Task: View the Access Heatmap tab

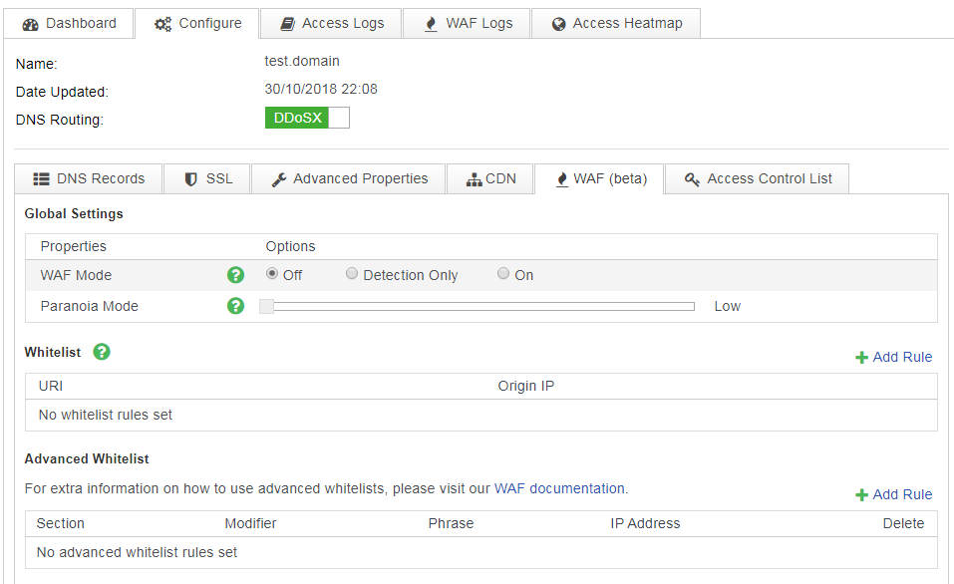Action: (616, 23)
